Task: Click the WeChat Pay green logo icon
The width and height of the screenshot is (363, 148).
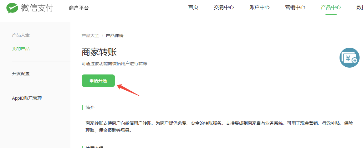Action: [12, 8]
